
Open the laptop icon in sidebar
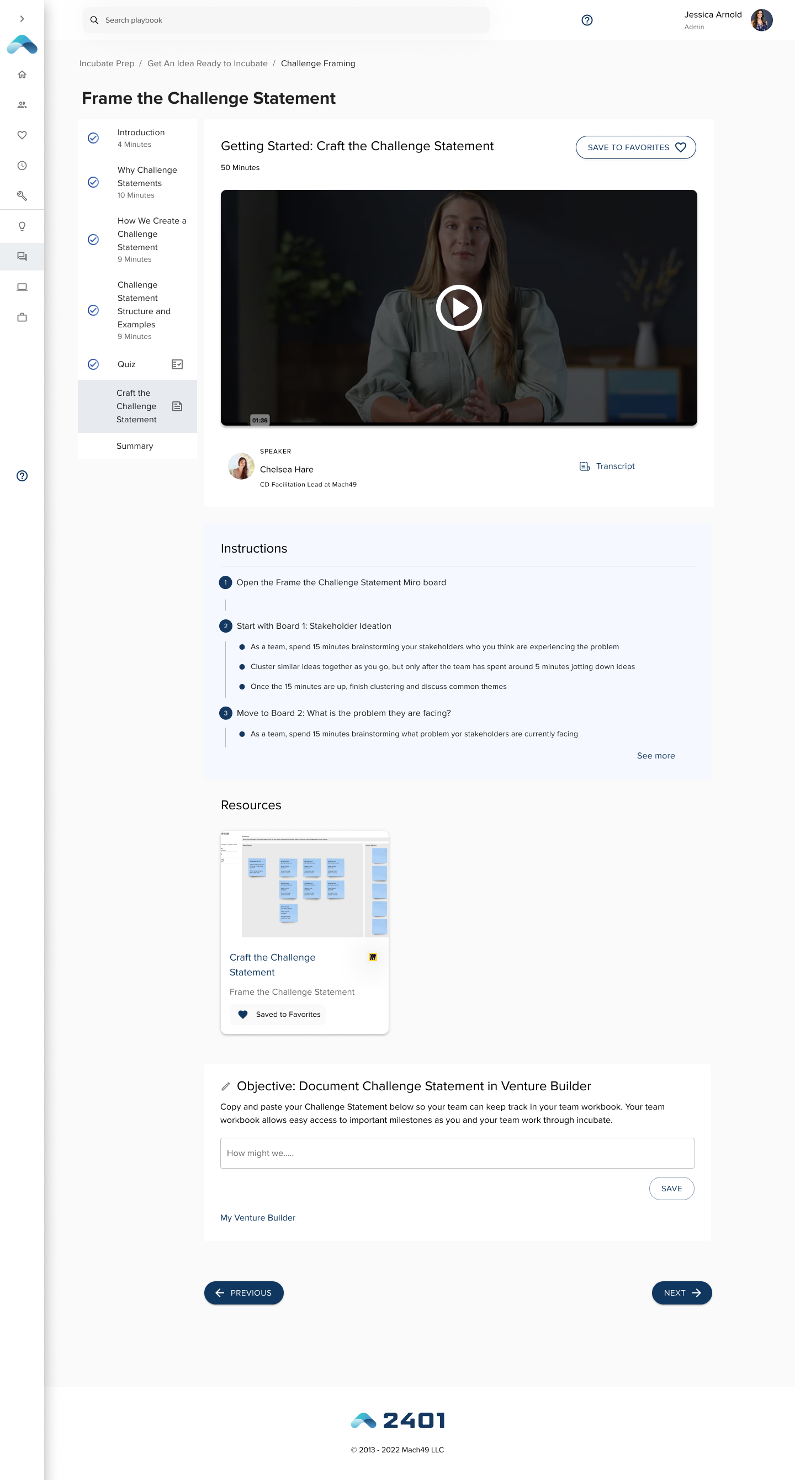tap(22, 287)
